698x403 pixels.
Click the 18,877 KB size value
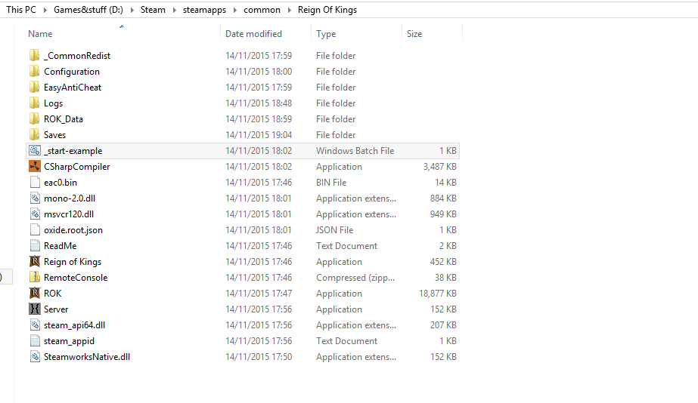click(438, 294)
